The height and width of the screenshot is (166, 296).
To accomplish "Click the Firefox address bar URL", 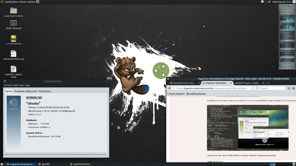I will tap(212, 88).
